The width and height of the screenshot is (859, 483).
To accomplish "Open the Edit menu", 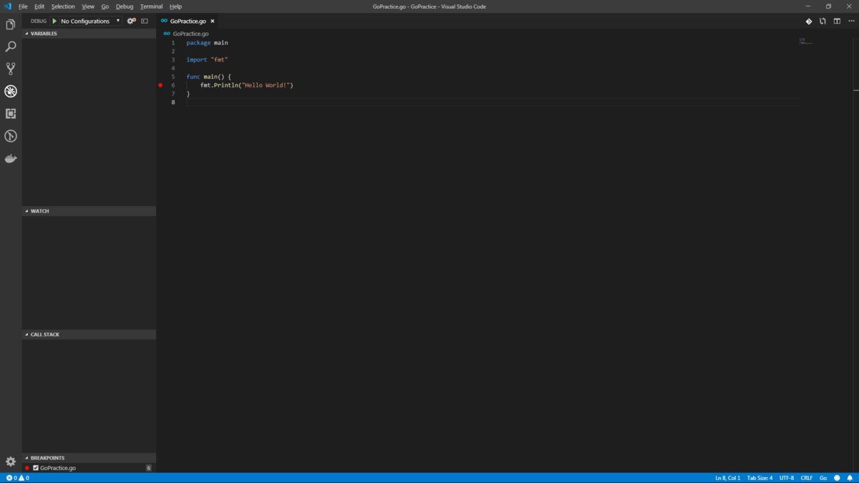I will coord(39,6).
